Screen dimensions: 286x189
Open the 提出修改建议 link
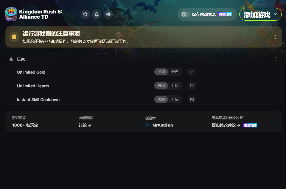click(226, 125)
